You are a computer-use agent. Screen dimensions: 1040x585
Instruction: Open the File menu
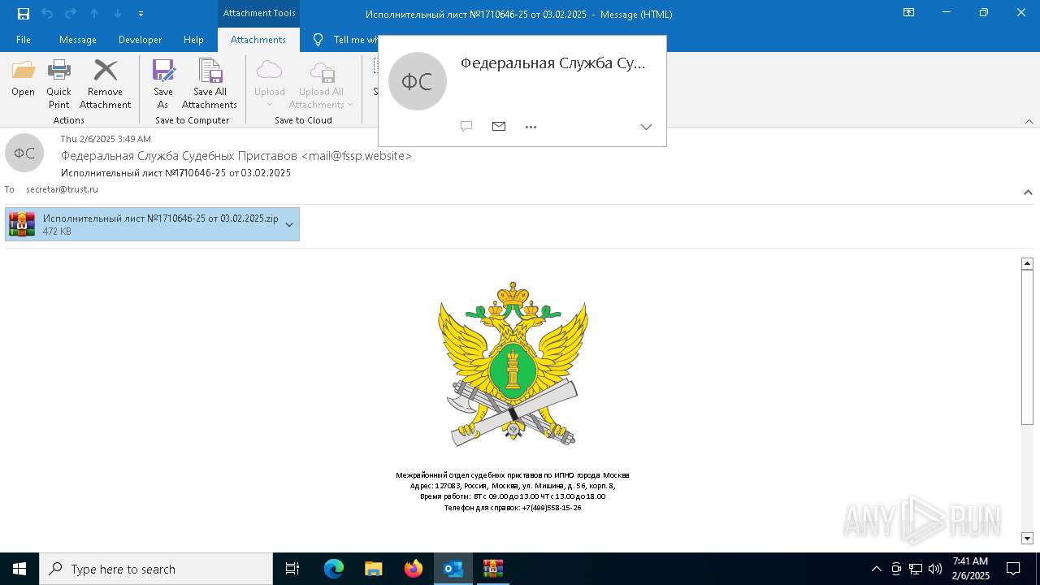tap(24, 40)
